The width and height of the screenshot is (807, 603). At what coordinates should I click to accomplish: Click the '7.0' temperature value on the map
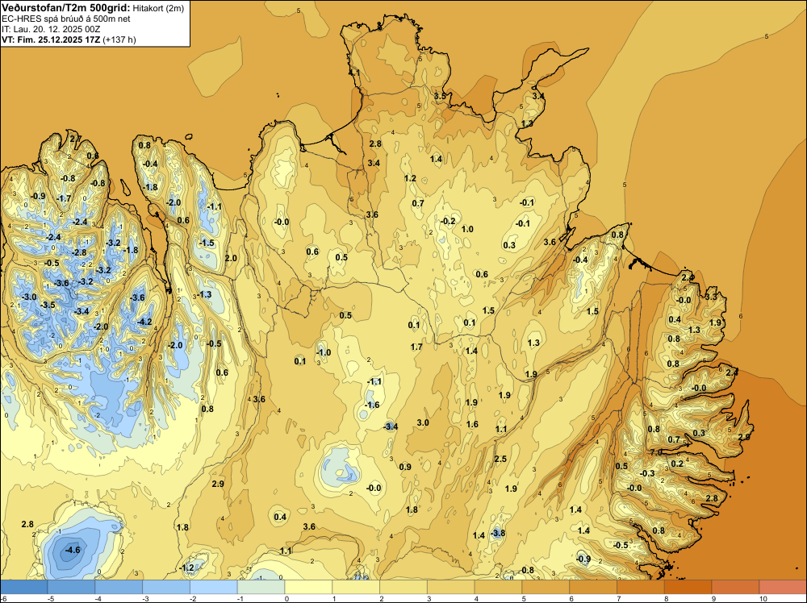click(656, 453)
